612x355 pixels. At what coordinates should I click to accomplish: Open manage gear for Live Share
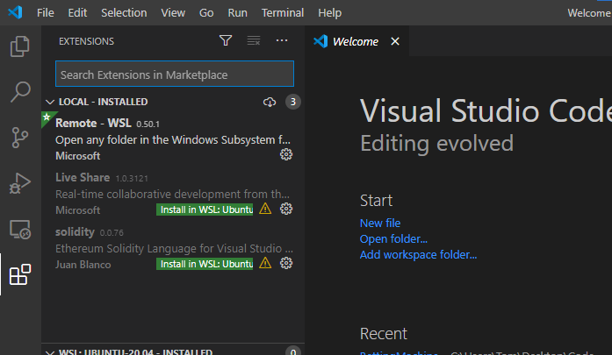tap(286, 209)
